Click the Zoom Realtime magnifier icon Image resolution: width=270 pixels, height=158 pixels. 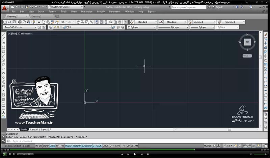point(82,22)
